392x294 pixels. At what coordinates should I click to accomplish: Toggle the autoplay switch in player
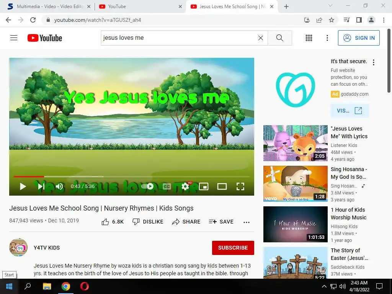click(x=148, y=186)
